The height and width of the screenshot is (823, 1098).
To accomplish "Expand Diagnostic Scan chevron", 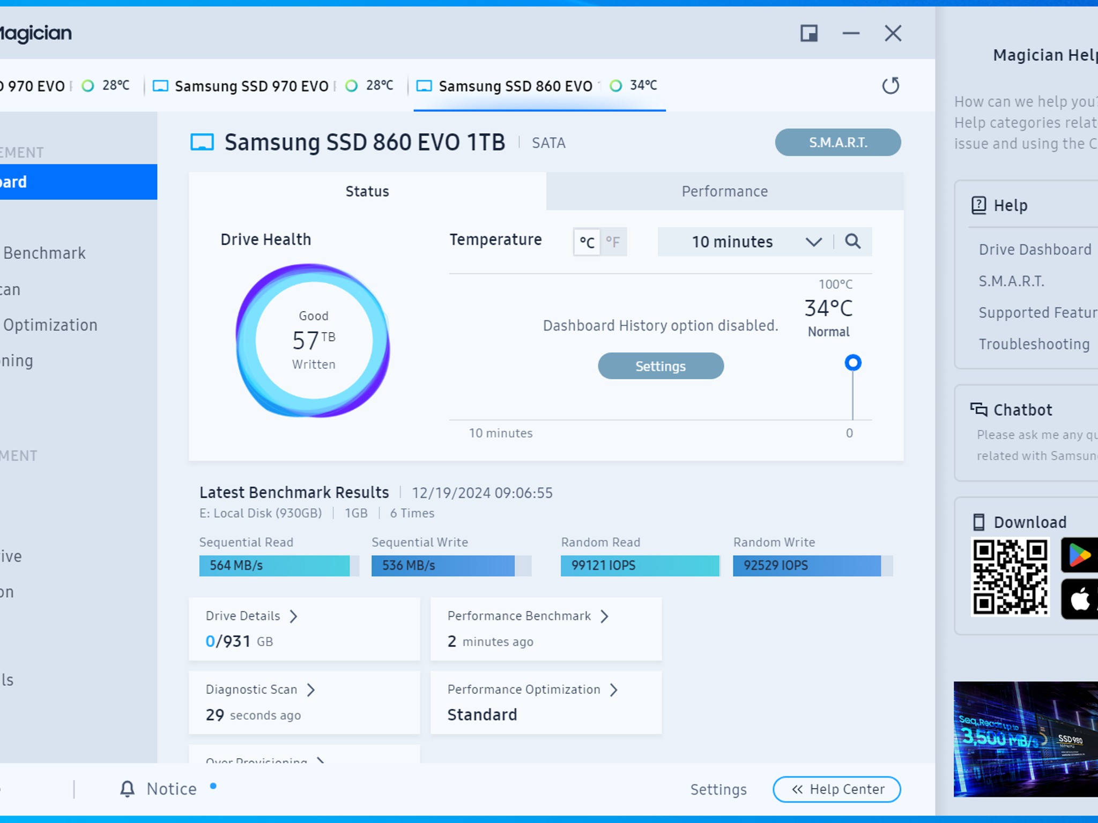I will (311, 690).
